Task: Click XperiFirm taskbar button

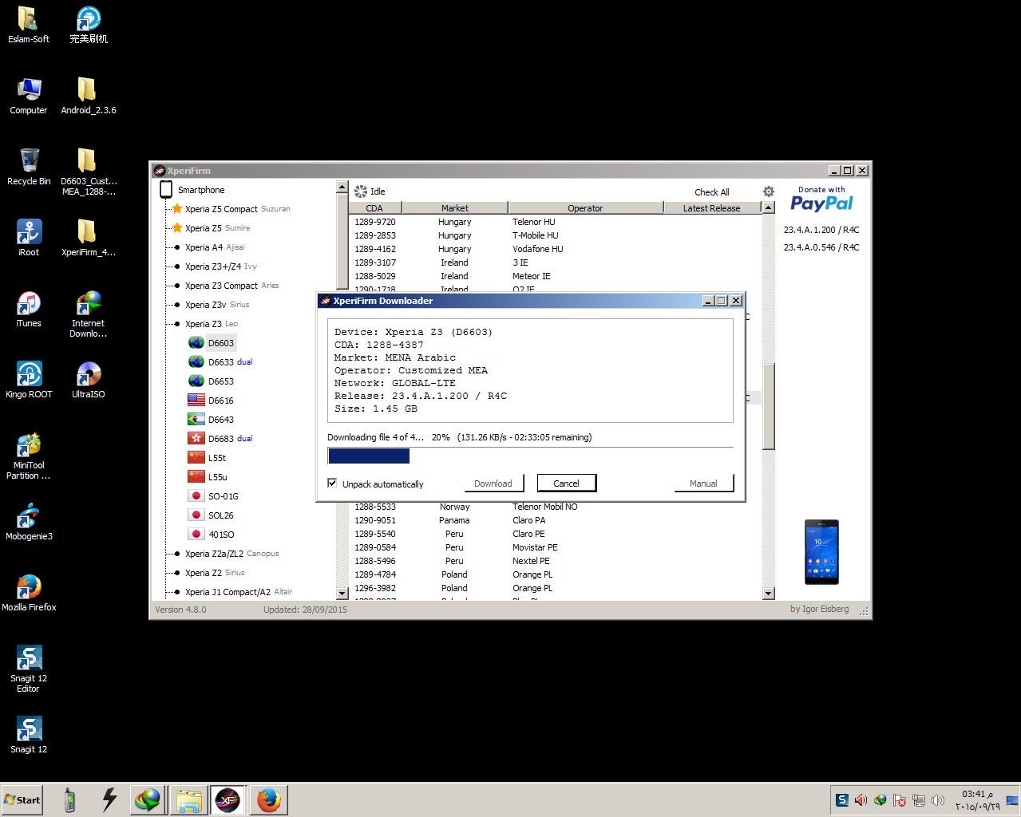Action: 228,799
